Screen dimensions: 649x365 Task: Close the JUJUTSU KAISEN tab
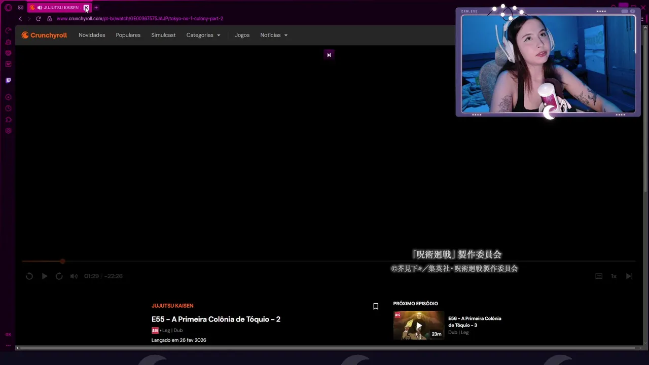pyautogui.click(x=86, y=8)
